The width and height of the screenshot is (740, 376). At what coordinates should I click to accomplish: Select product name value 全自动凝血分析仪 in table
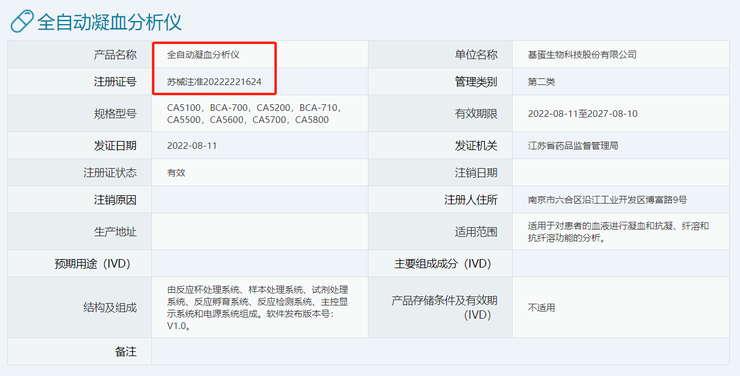[203, 55]
